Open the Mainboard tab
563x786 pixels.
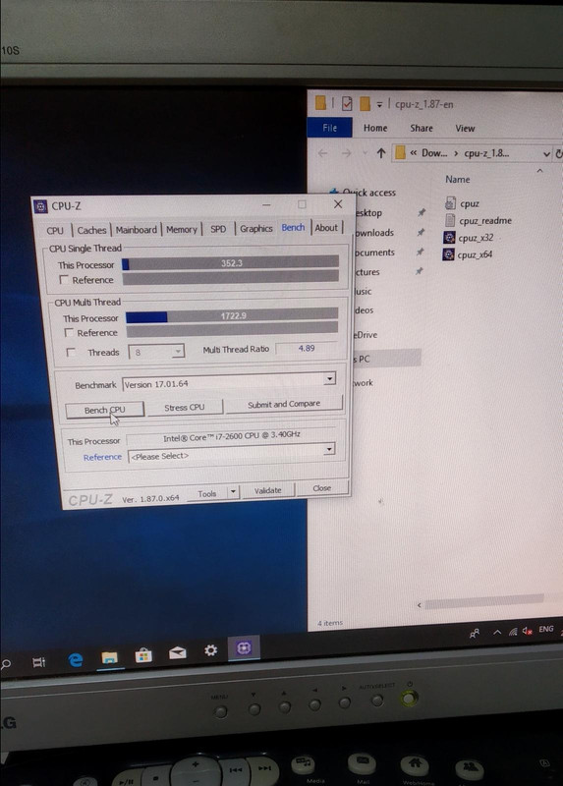pos(136,230)
